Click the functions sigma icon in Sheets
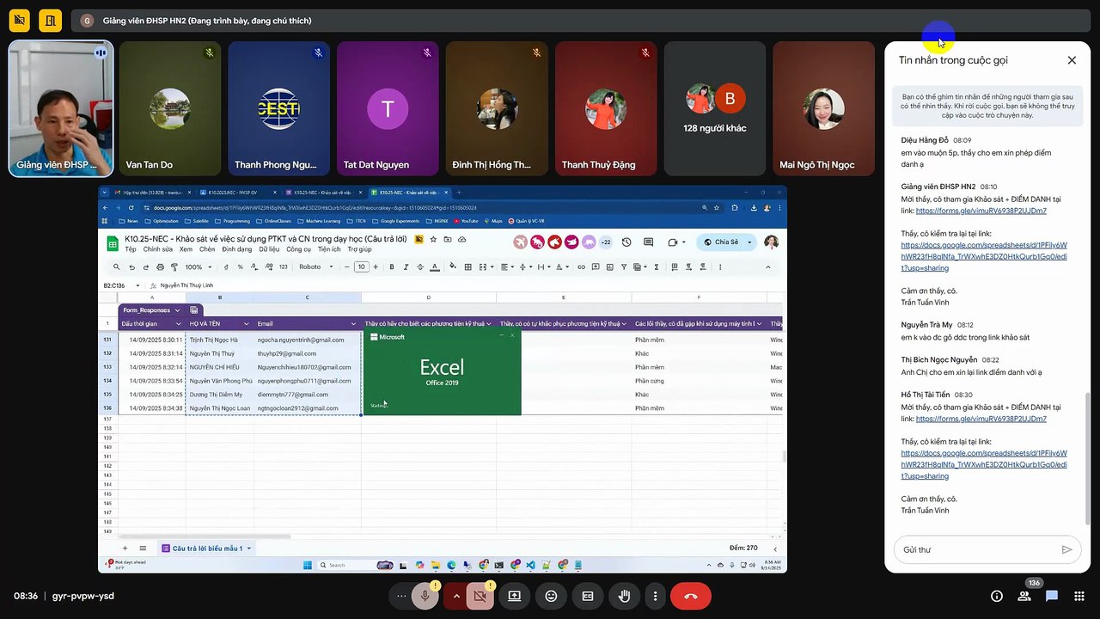Image resolution: width=1100 pixels, height=619 pixels. [657, 267]
